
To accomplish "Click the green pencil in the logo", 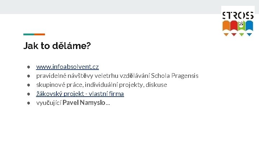I will (x=242, y=28).
